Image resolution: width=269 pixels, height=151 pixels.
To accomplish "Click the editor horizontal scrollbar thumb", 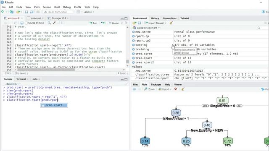I will pyautogui.click(x=46, y=70).
